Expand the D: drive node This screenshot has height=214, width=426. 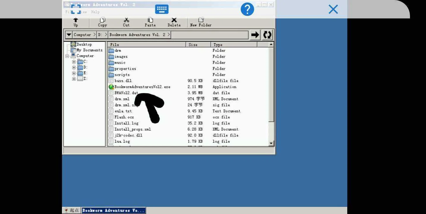74,67
